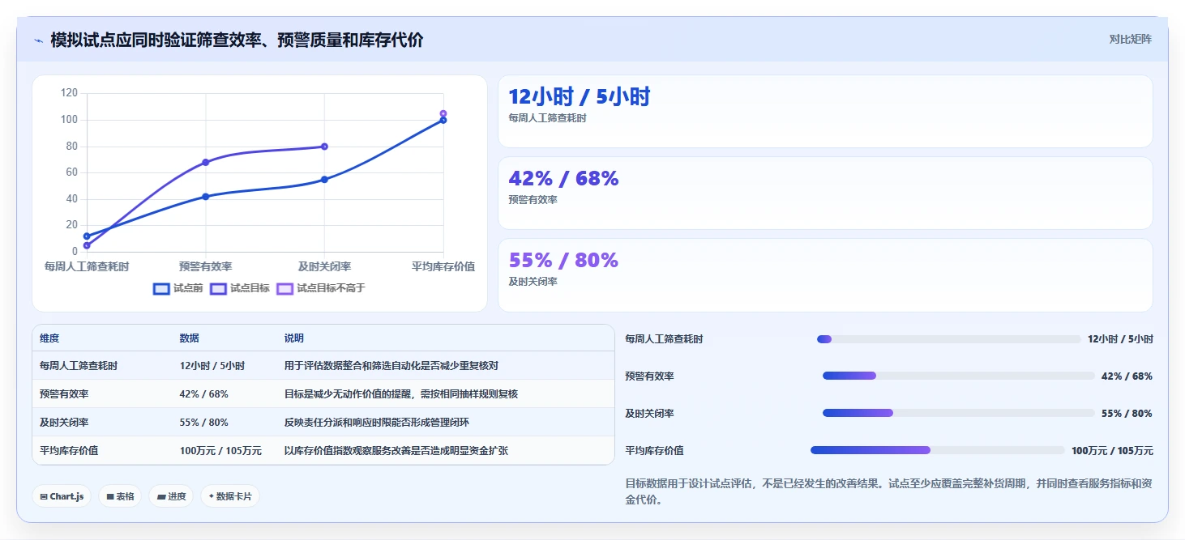Click the footnote paragraph starting 目标数据用于设计
Image resolution: width=1185 pixels, height=540 pixels.
pyautogui.click(x=888, y=491)
